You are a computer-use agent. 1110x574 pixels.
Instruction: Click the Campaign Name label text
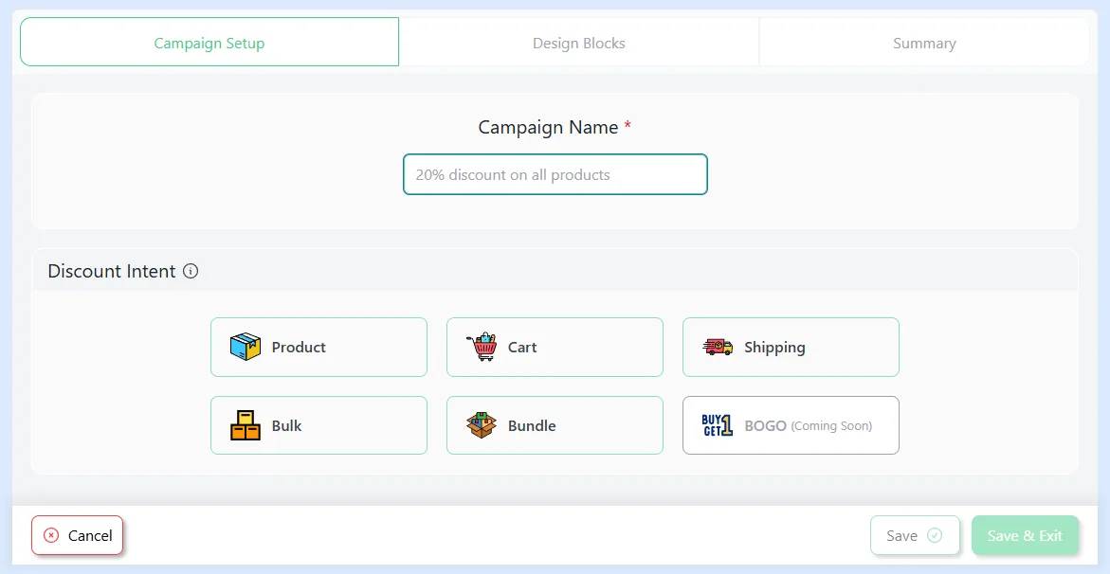tap(548, 128)
